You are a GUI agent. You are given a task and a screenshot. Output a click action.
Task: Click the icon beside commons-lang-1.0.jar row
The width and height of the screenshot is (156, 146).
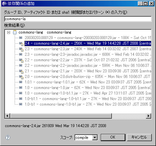pos(20,88)
